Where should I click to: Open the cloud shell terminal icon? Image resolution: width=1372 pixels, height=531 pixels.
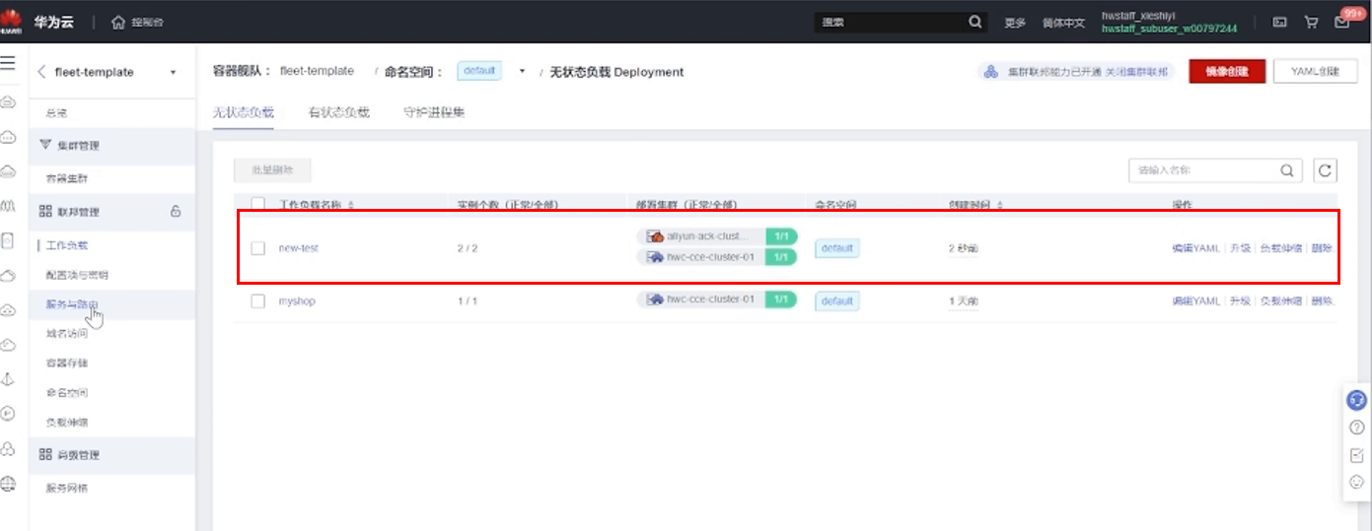point(1280,22)
